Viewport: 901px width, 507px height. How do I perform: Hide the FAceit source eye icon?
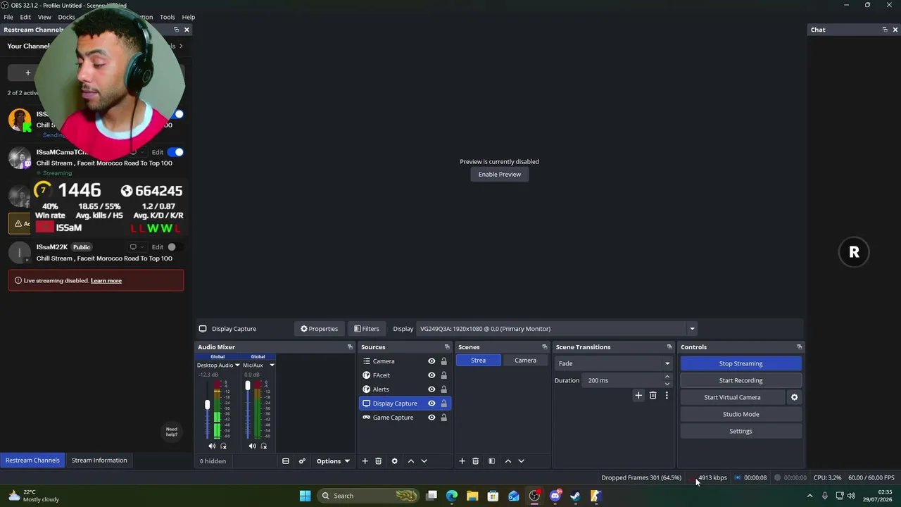[x=431, y=375]
